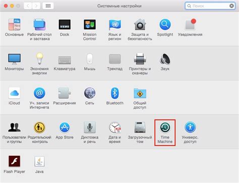The image size is (239, 183).
Task: Clear the search field text
Action: [x=231, y=6]
